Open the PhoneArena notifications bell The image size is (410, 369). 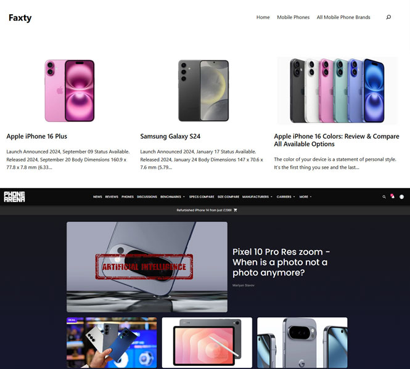coord(393,197)
